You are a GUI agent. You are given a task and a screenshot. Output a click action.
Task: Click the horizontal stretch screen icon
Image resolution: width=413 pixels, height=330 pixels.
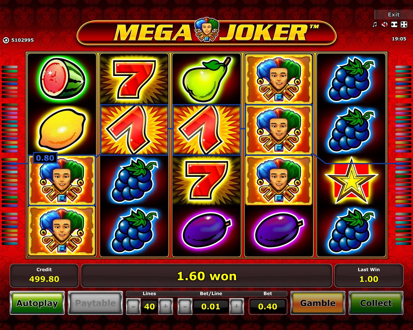394,25
